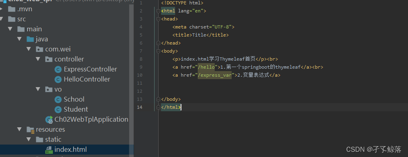Image resolution: width=408 pixels, height=157 pixels.
Task: Select the Student class file
Action: coord(76,109)
